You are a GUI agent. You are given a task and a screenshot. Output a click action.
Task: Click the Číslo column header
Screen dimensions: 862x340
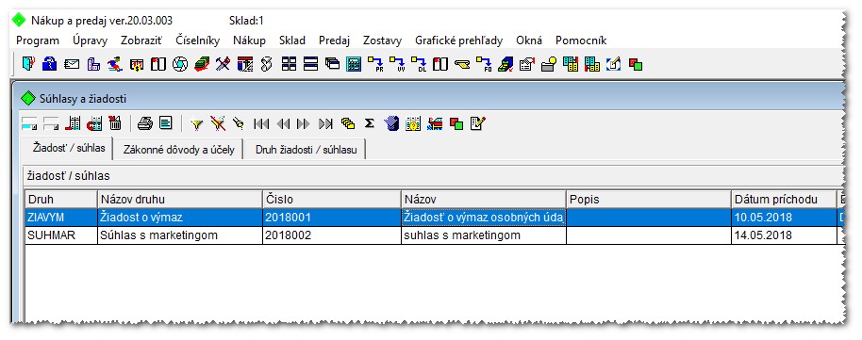(x=332, y=199)
